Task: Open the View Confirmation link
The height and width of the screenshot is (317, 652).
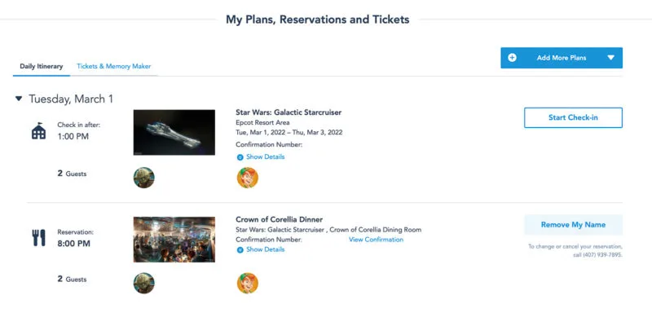Action: 376,240
